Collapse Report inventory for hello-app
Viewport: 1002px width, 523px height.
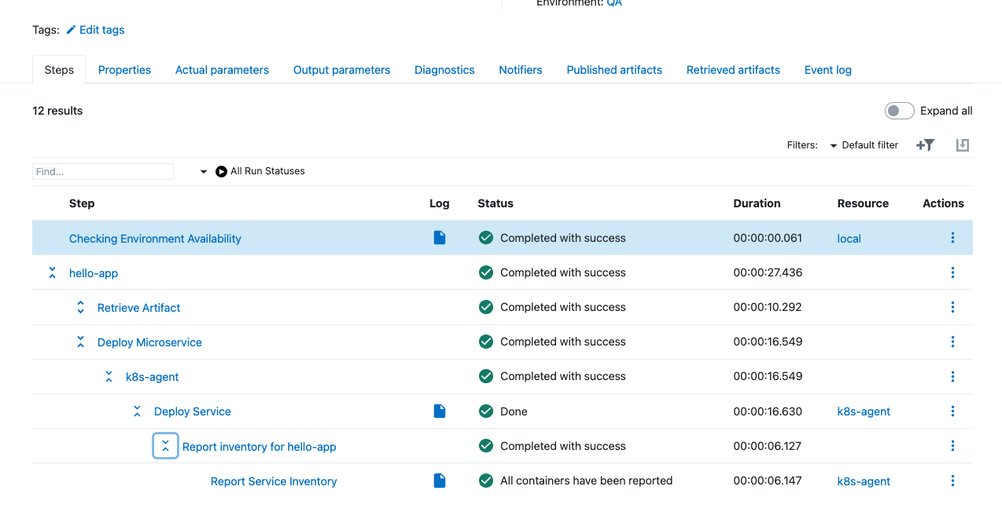[165, 446]
